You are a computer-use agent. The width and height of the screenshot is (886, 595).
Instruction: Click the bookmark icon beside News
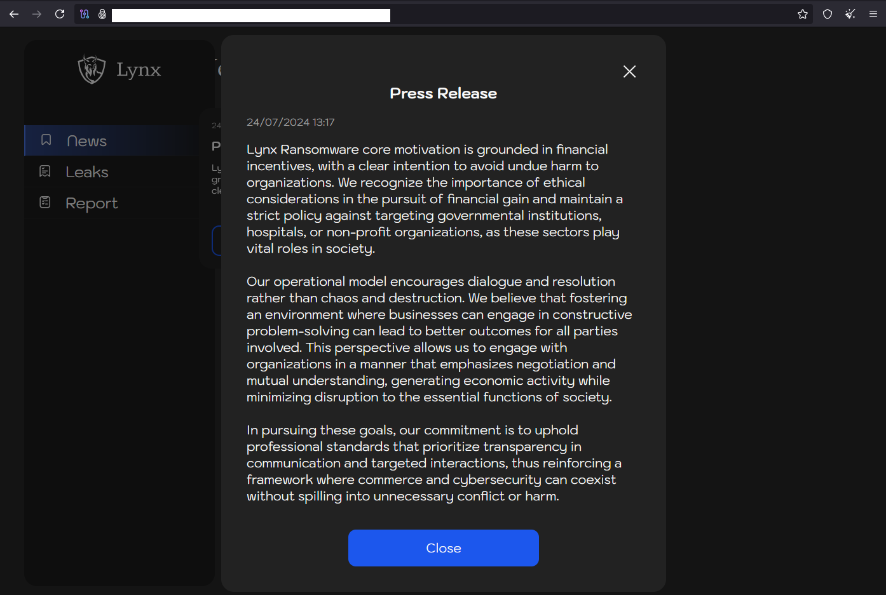pos(46,140)
